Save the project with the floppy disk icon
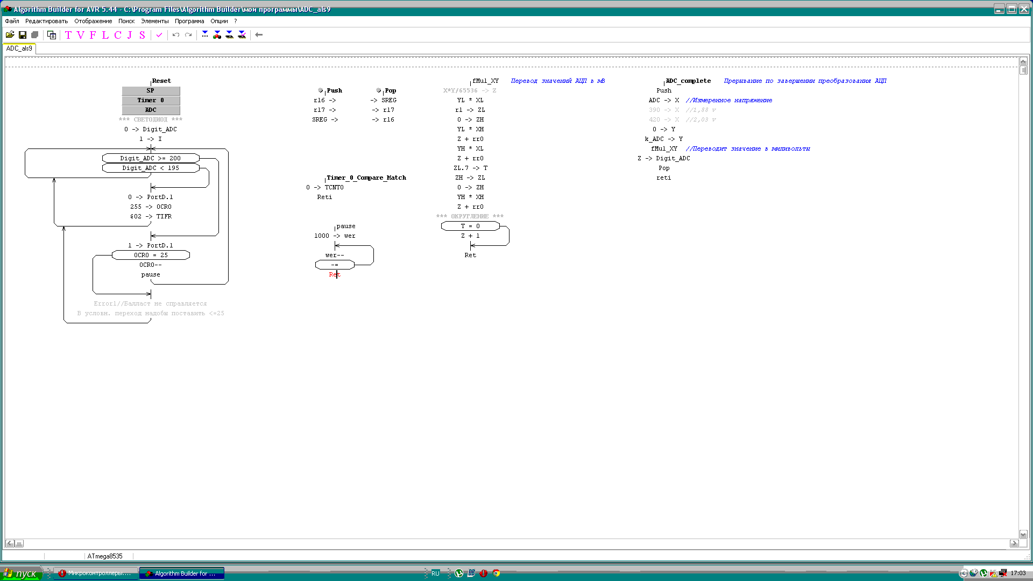The width and height of the screenshot is (1033, 581). click(23, 35)
